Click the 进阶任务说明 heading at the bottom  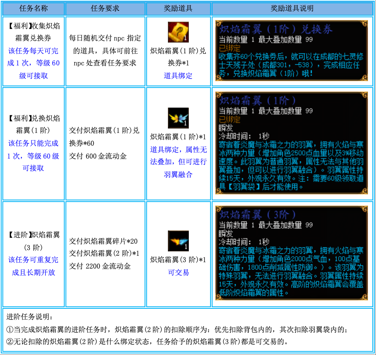(29, 316)
